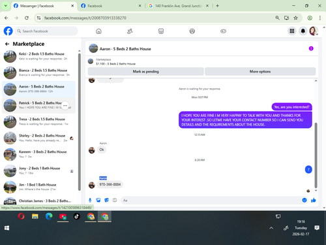
Task: Open the Groups icon in top navigation
Action: [192, 31]
